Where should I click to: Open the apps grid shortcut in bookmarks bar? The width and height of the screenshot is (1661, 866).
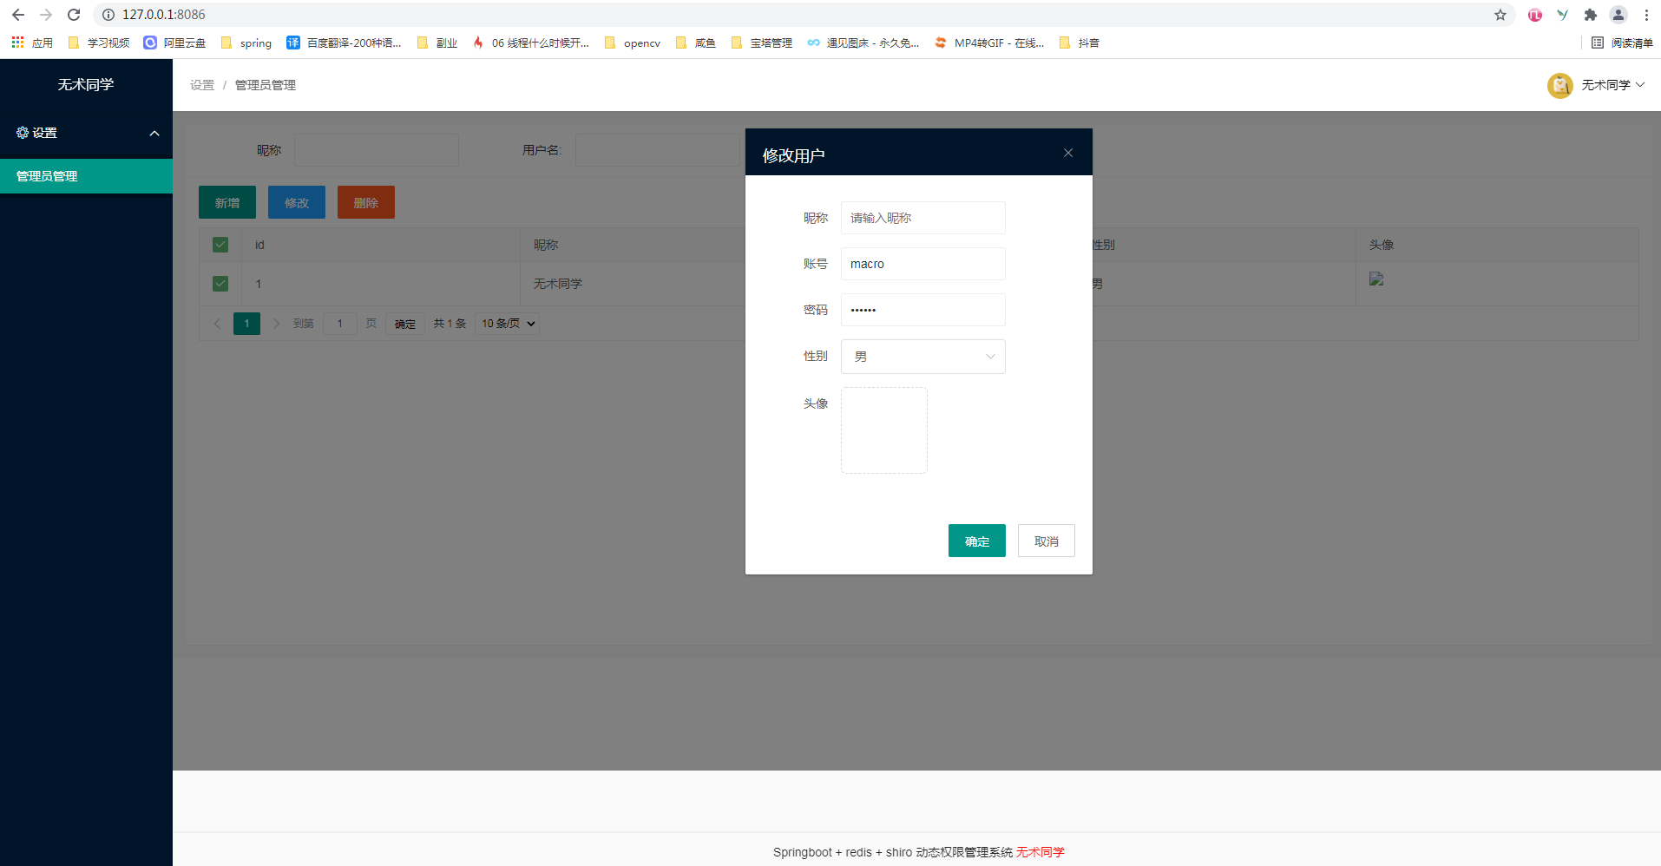(32, 43)
